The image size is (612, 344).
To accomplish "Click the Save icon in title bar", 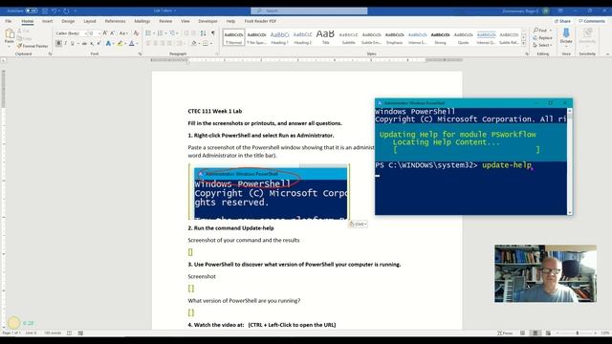I will 45,11.
